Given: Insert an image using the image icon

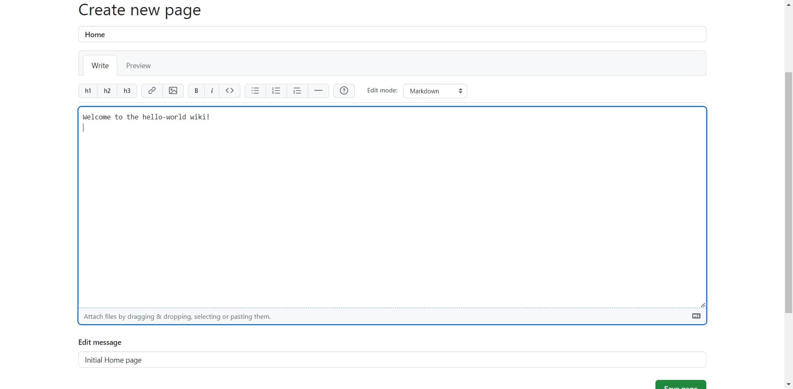Looking at the screenshot, I should tap(173, 91).
